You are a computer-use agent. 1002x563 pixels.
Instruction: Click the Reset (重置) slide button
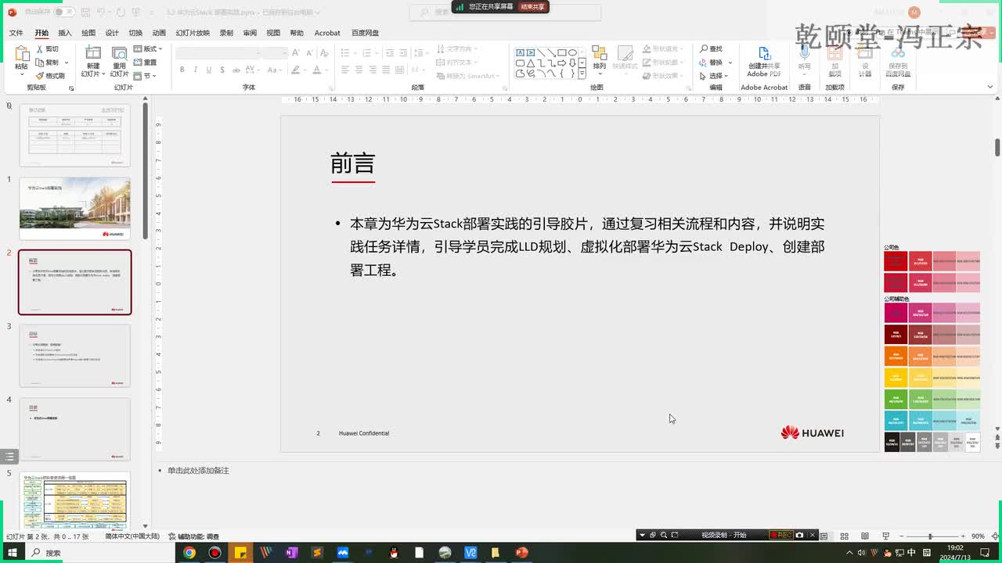pyautogui.click(x=146, y=63)
